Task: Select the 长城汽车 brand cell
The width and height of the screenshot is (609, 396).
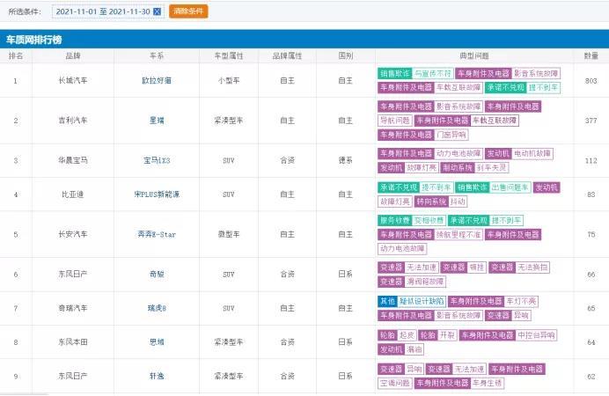Action: [73, 81]
